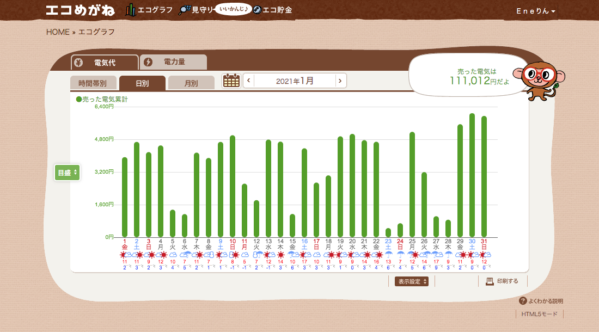The width and height of the screenshot is (599, 332).
Task: Click the sunny weather icon for day 14
Action: pos(280,255)
